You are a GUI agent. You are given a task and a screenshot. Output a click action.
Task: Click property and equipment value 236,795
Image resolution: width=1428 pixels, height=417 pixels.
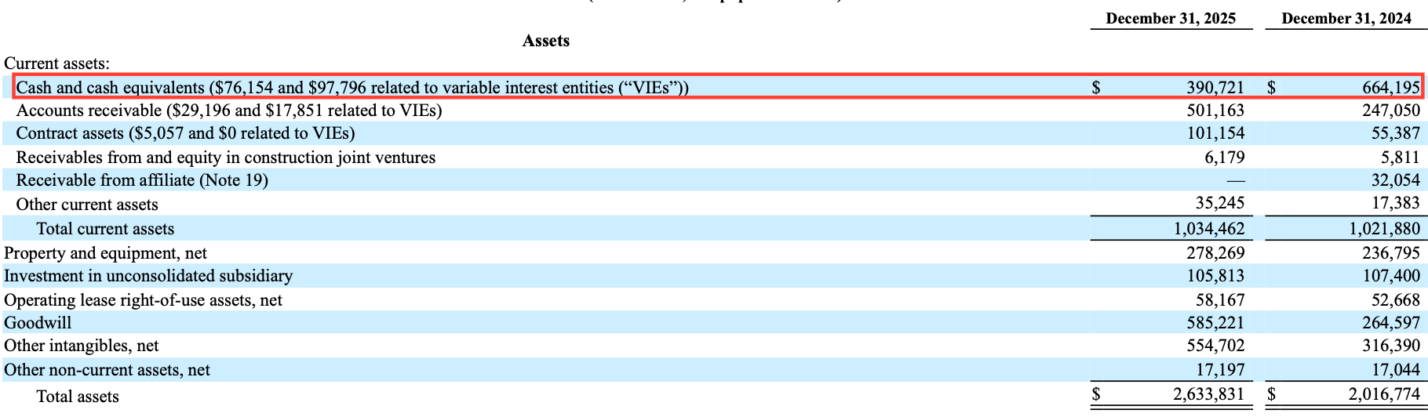(1391, 253)
